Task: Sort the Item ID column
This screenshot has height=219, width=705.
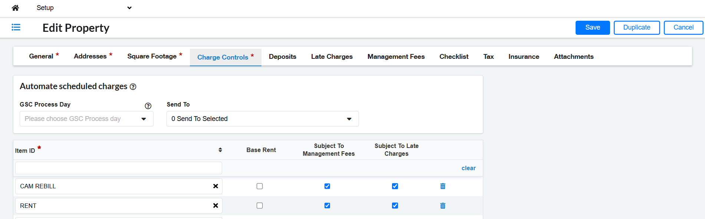Action: point(220,150)
